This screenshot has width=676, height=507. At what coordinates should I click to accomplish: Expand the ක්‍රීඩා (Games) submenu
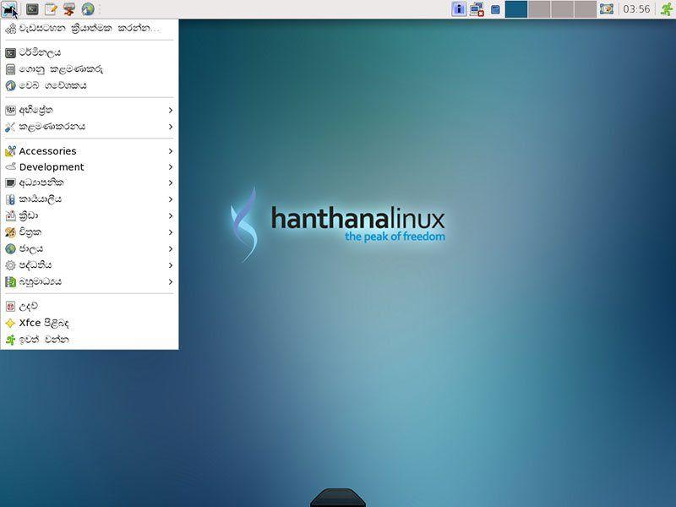[x=90, y=215]
